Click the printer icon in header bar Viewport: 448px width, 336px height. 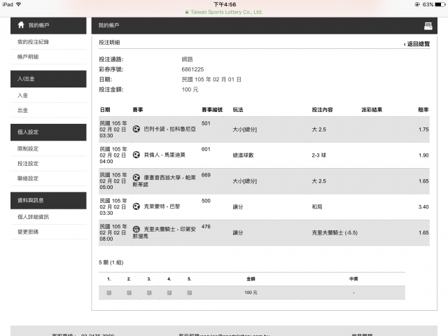(428, 26)
